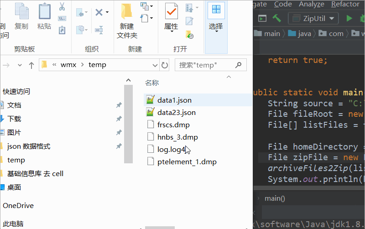Click the History icon in 打开 group
The image size is (365, 229).
[189, 35]
